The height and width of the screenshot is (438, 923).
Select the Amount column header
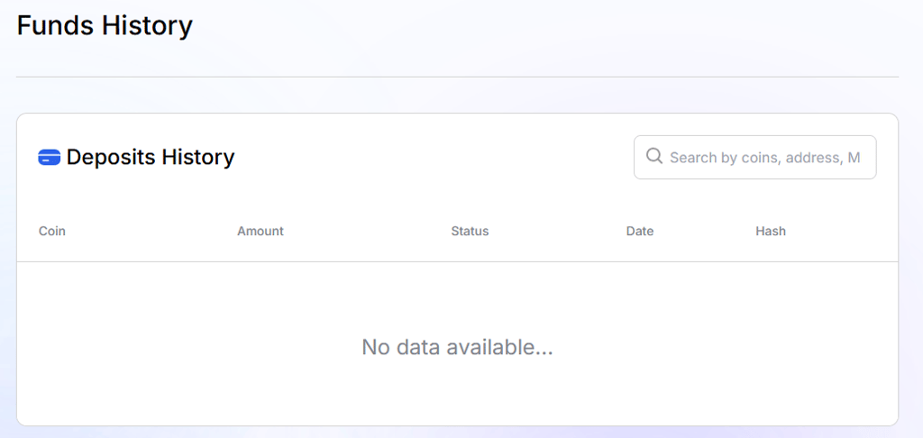coord(260,231)
